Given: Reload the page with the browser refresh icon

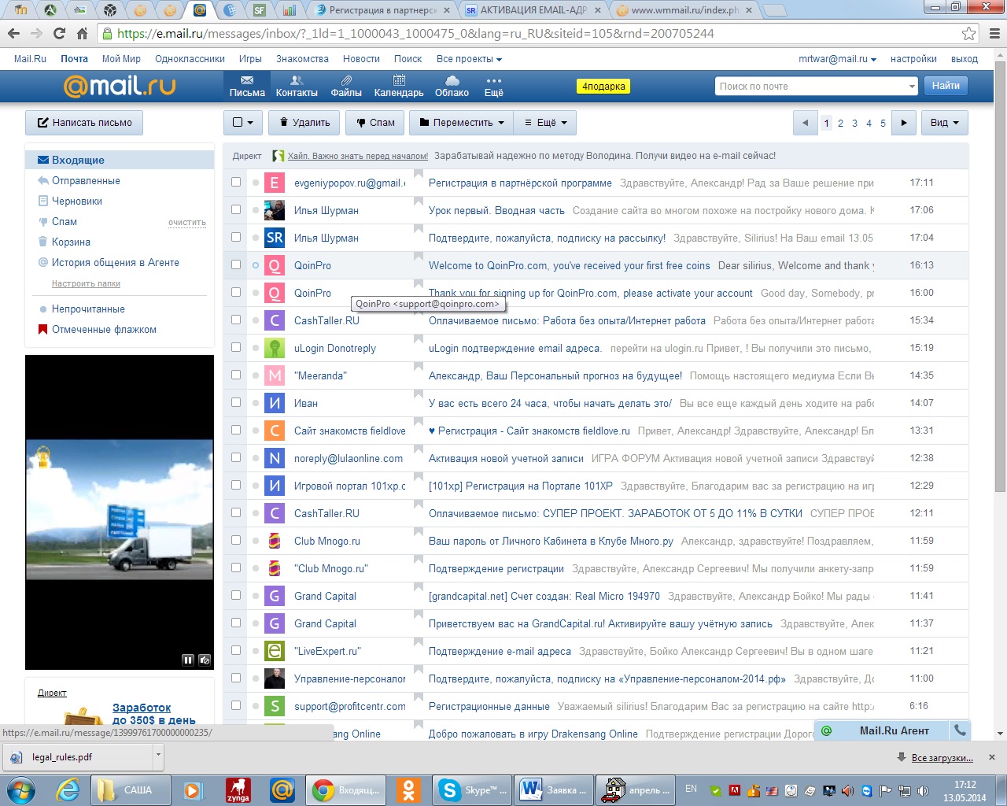Looking at the screenshot, I should click(x=59, y=34).
